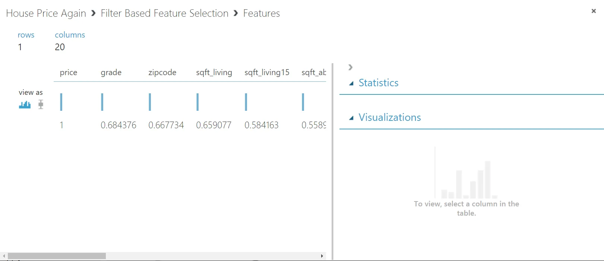Click the columns count value 20

pyautogui.click(x=60, y=47)
